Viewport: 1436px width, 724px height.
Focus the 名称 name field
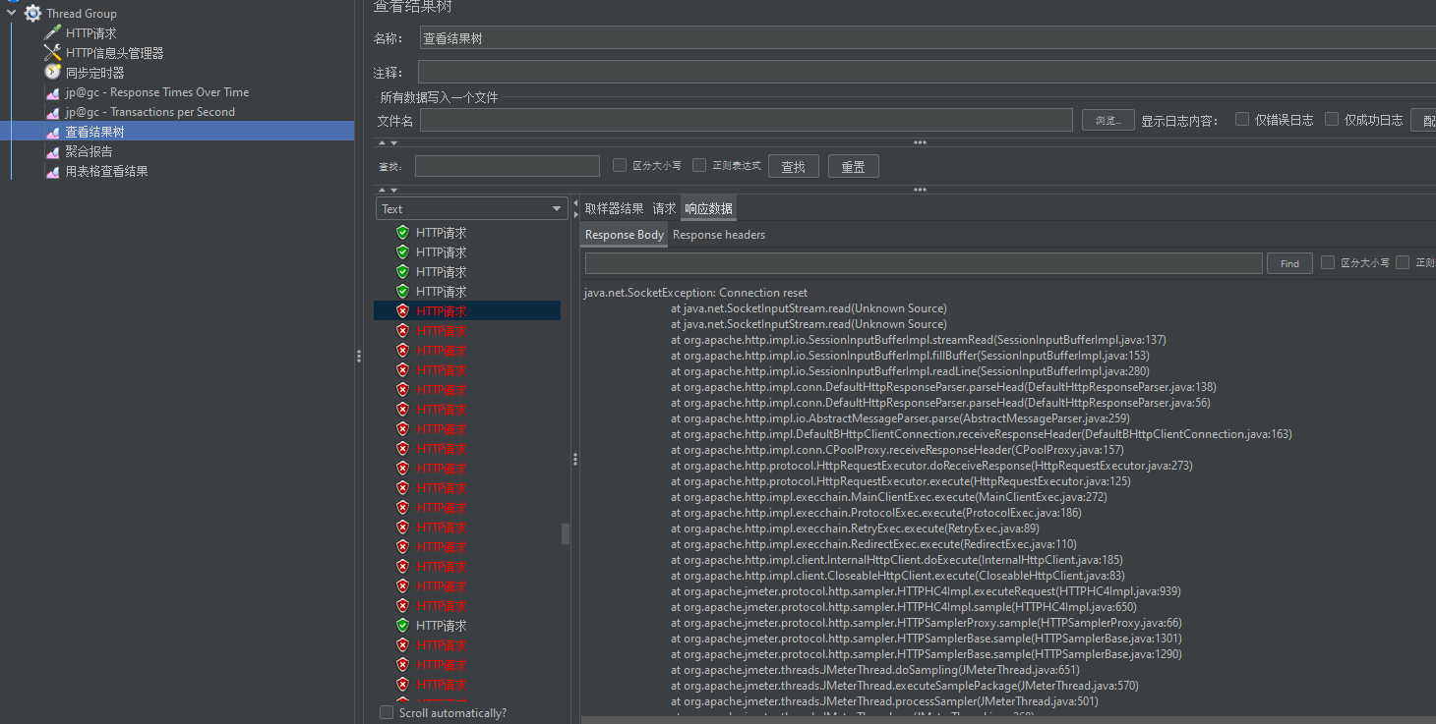(x=927, y=38)
